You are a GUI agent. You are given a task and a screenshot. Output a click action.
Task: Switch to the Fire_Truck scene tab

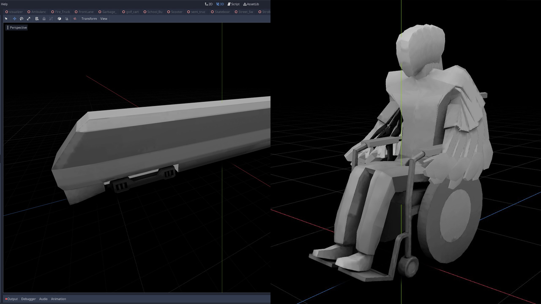62,12
